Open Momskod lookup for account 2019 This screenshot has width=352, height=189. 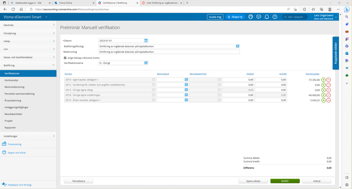tap(186, 100)
